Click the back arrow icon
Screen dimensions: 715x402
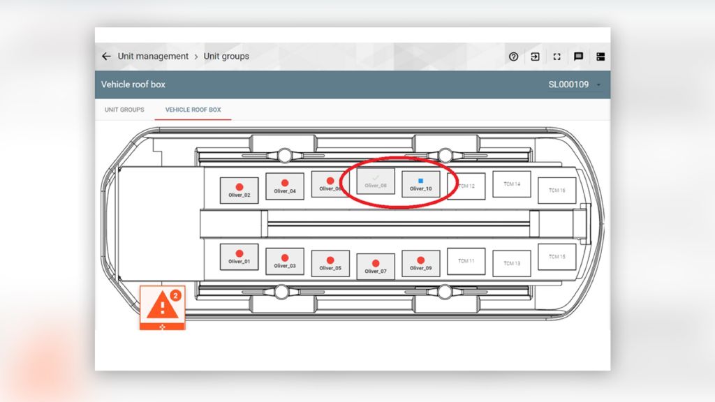coord(106,57)
